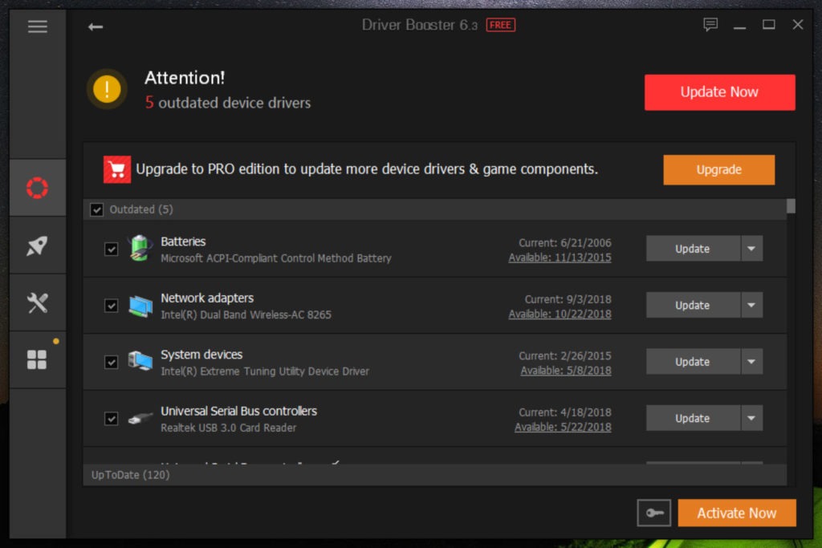Click the Current: 9/3/2018 date
The width and height of the screenshot is (822, 548).
(568, 299)
